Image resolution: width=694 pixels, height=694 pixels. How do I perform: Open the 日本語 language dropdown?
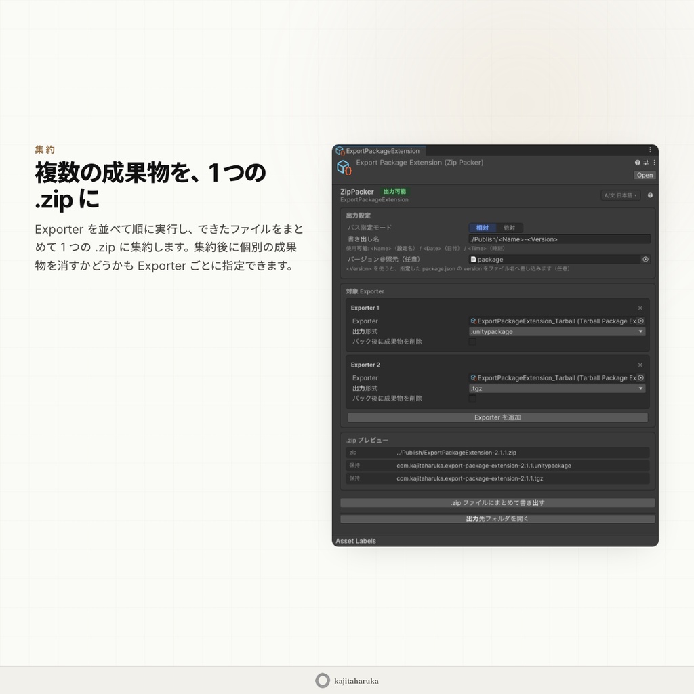pyautogui.click(x=620, y=195)
